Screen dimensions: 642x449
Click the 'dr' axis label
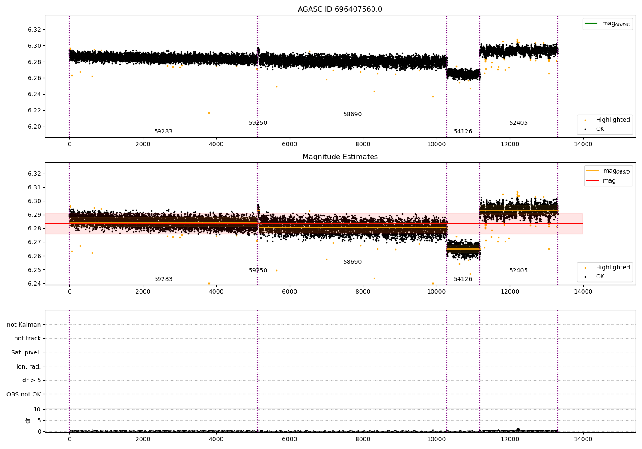28,420
